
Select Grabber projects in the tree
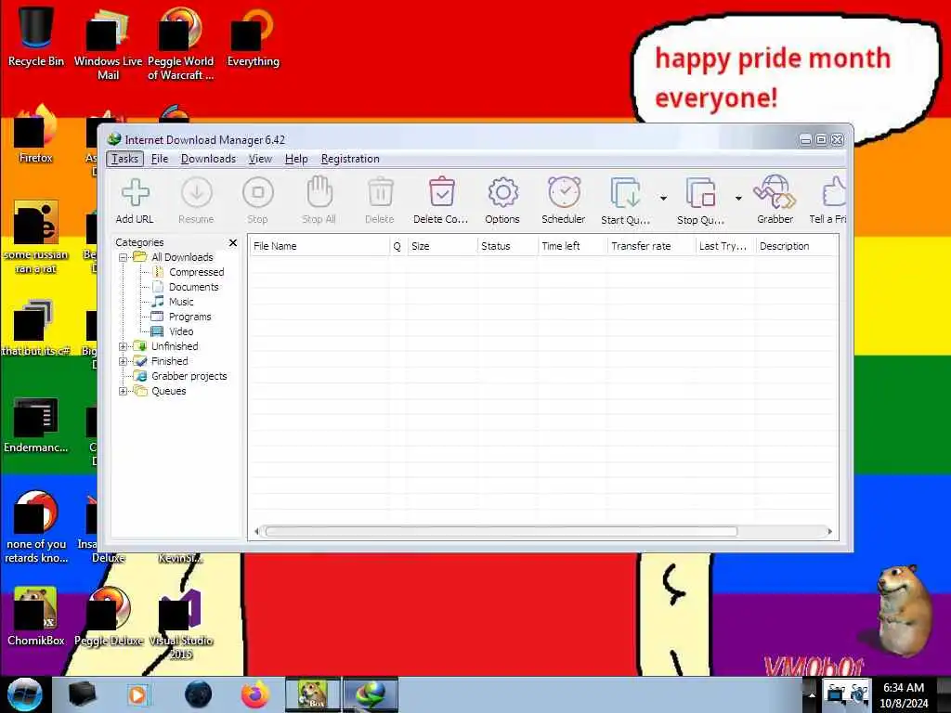coord(189,376)
